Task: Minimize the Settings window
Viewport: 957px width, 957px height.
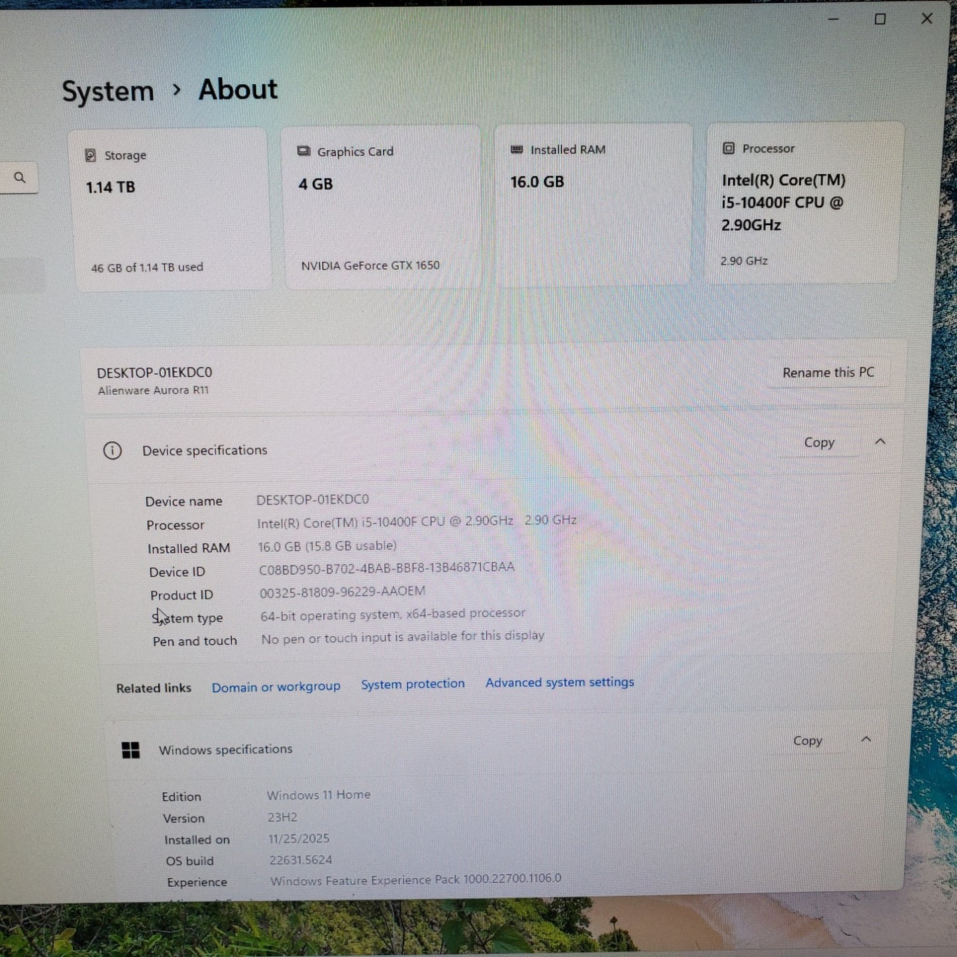Action: tap(834, 19)
